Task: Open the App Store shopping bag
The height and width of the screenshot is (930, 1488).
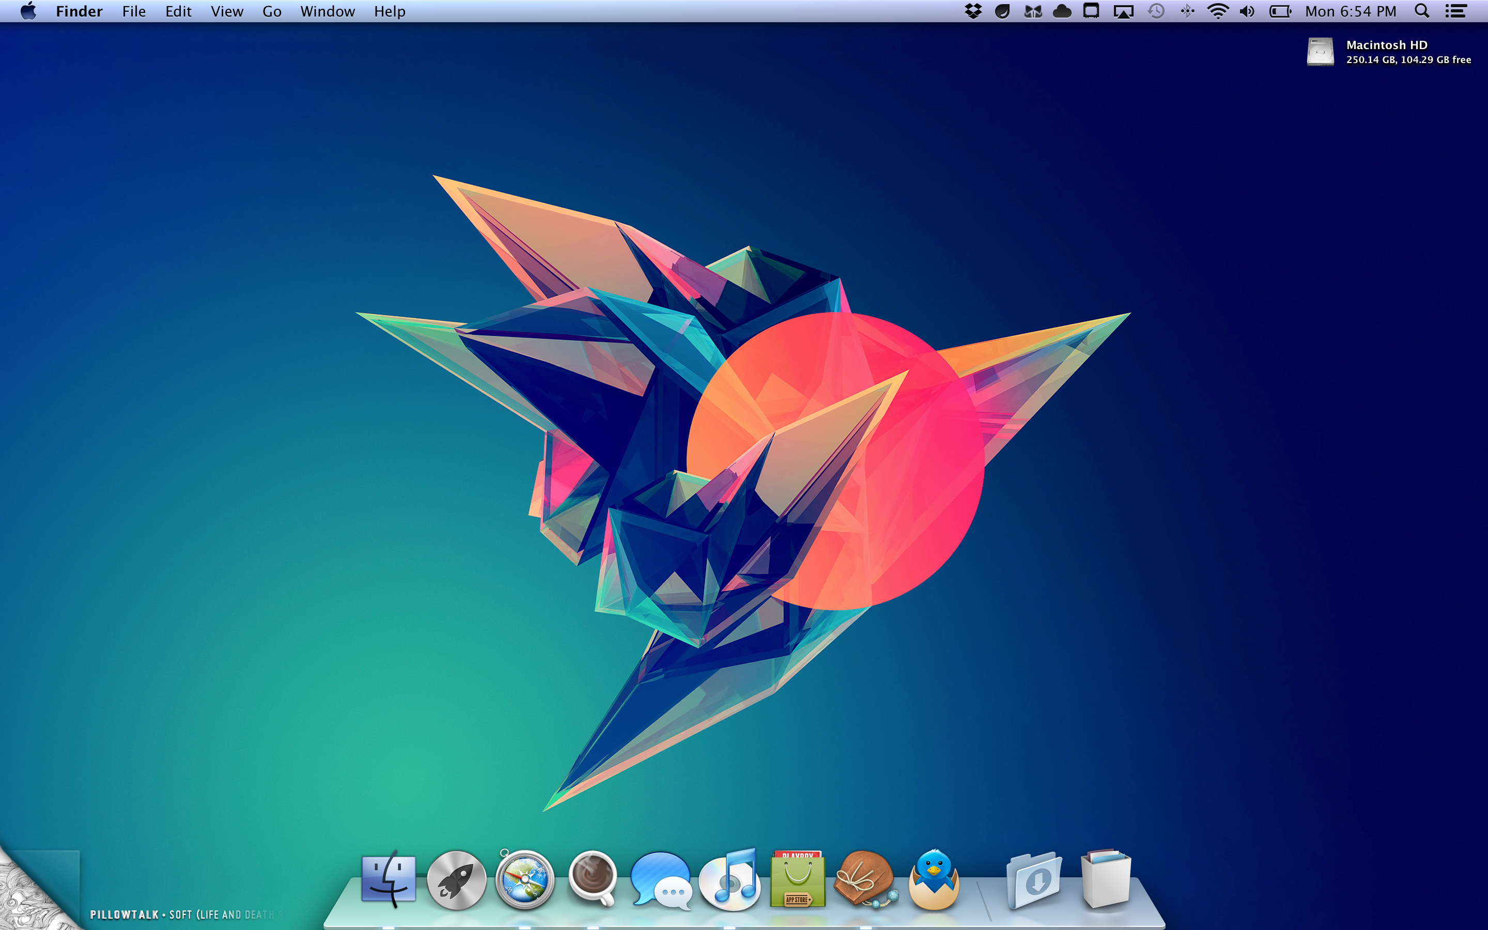Action: point(798,879)
